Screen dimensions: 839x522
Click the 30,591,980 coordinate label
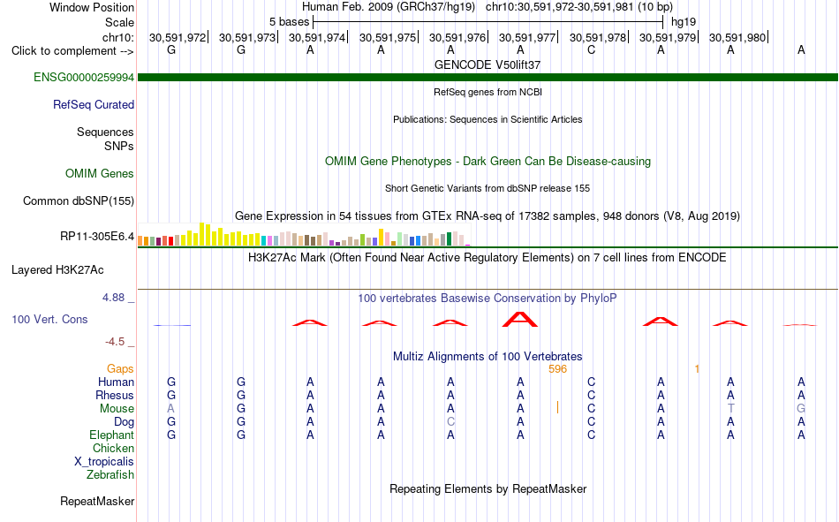[737, 37]
